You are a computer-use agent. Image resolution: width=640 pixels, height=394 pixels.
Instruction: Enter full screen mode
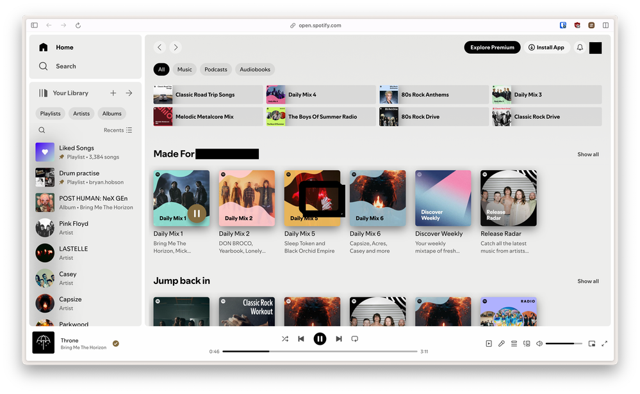click(604, 343)
